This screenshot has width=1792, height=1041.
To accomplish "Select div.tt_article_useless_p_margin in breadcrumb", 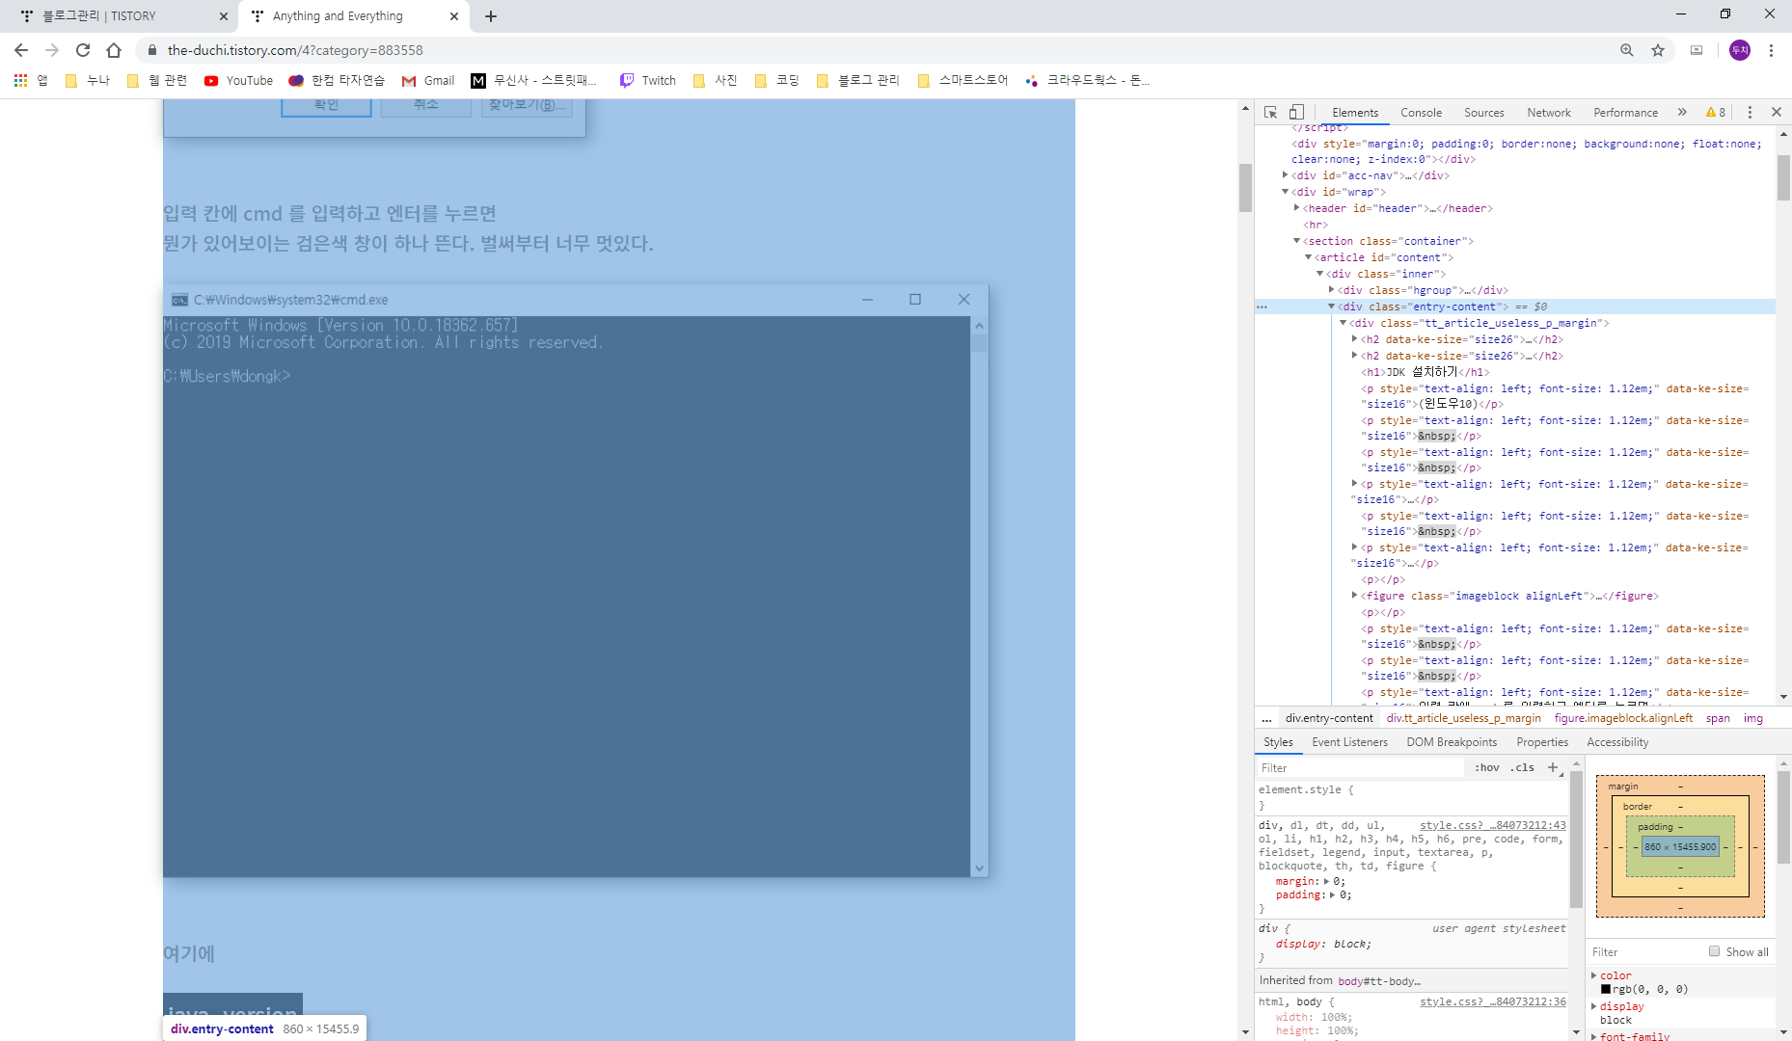I will pyautogui.click(x=1463, y=718).
